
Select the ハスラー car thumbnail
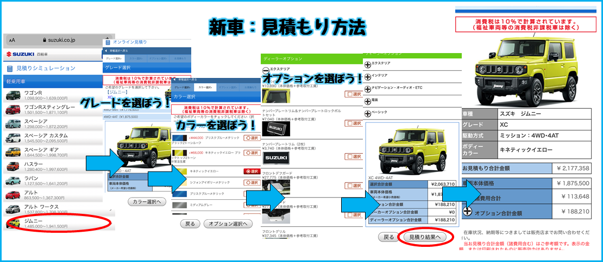13,167
